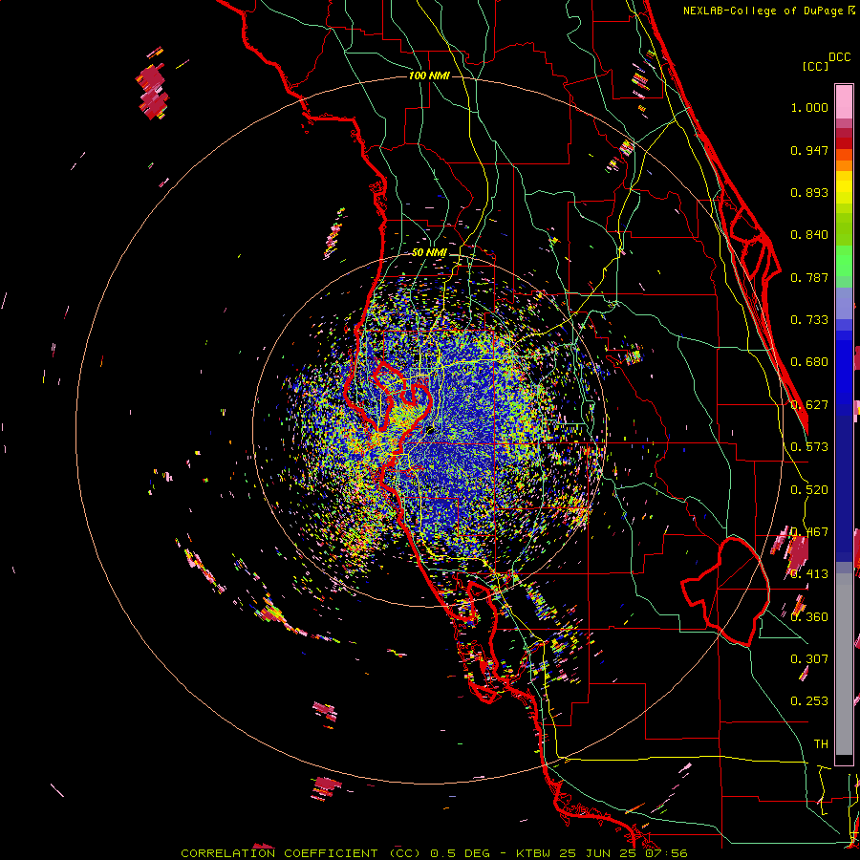
Task: Click the 0.787 legend value
Action: [x=809, y=277]
